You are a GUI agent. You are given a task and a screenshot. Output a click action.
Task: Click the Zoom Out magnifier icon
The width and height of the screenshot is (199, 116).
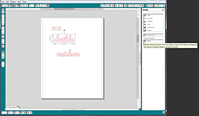click(39, 5)
